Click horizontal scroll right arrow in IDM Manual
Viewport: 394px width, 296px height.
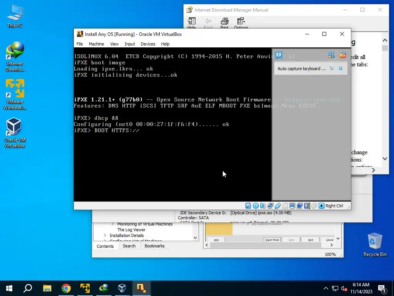373,170
